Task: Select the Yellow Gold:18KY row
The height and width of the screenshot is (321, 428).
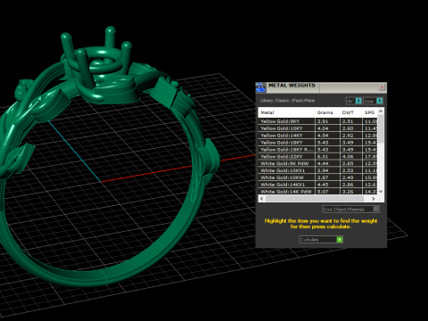Action: click(x=317, y=143)
